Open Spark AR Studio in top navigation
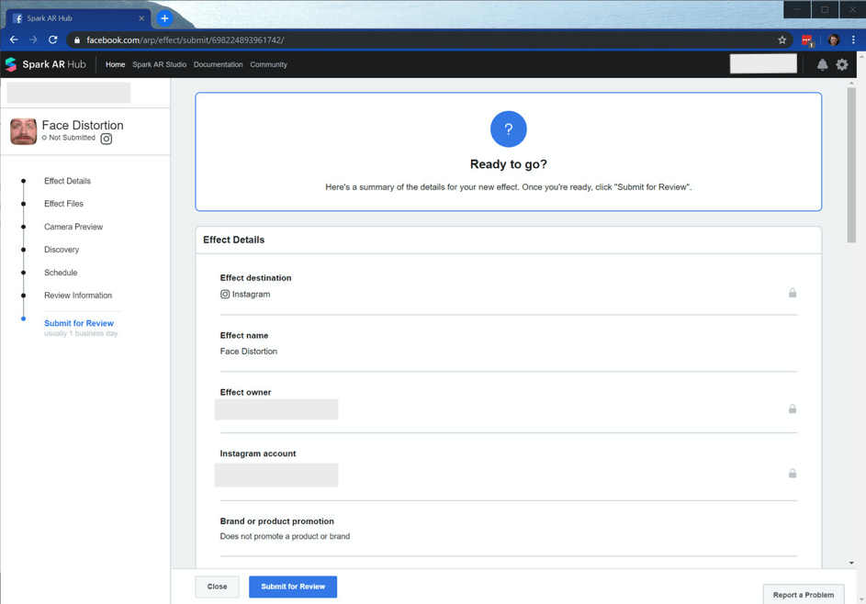The height and width of the screenshot is (604, 866). [159, 64]
